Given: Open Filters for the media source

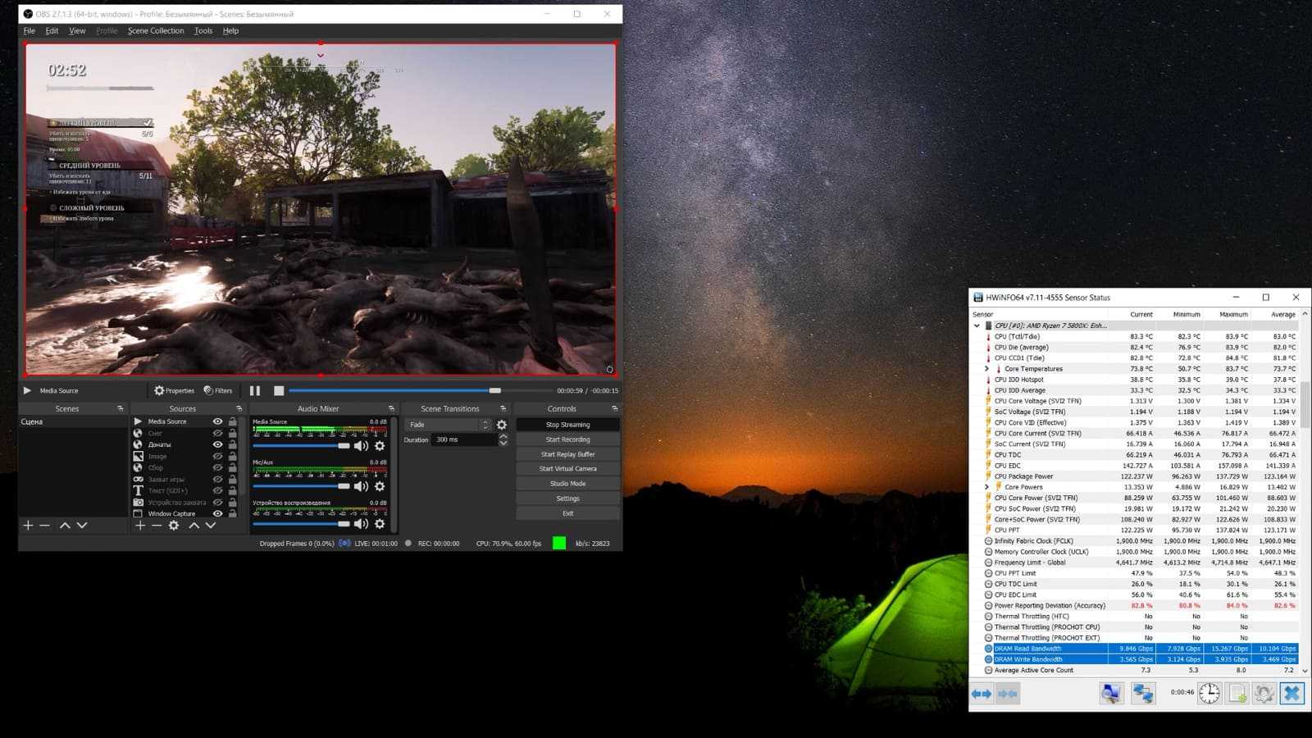Looking at the screenshot, I should (218, 391).
